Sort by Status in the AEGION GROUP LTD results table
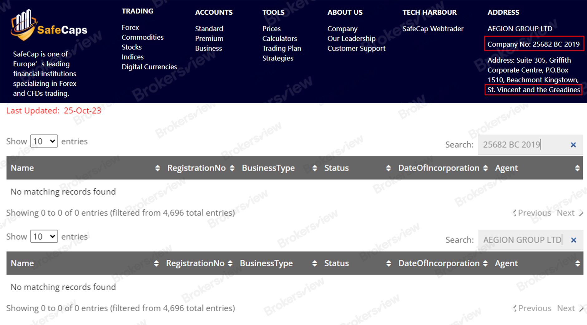Screen dimensions: 587x325 pyautogui.click(x=389, y=264)
